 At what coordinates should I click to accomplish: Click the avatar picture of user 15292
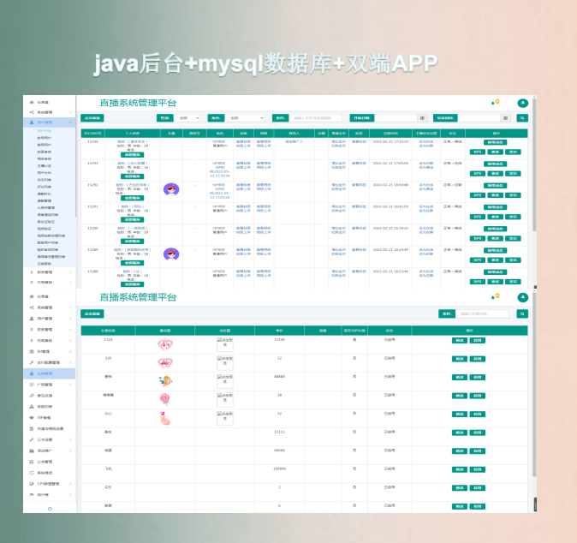(171, 189)
